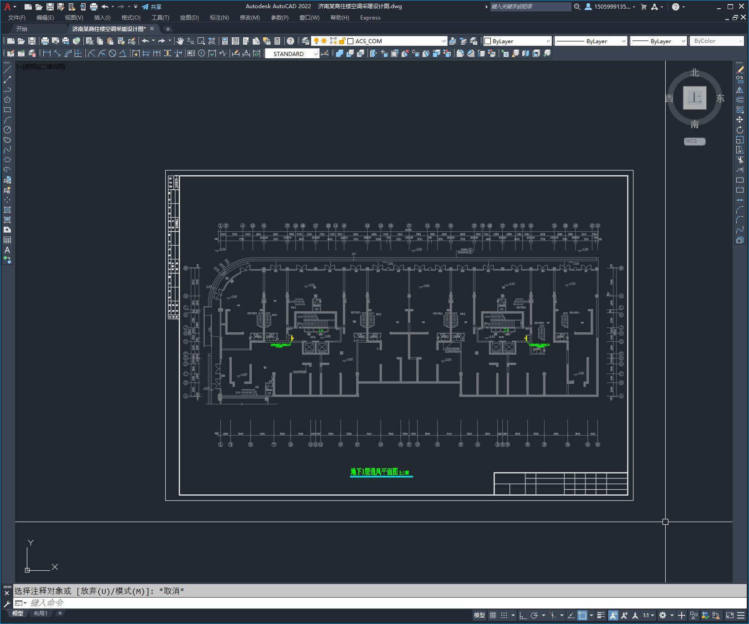This screenshot has width=749, height=624.
Task: Click the Help question mark toolbar icon
Action: pyautogui.click(x=290, y=41)
